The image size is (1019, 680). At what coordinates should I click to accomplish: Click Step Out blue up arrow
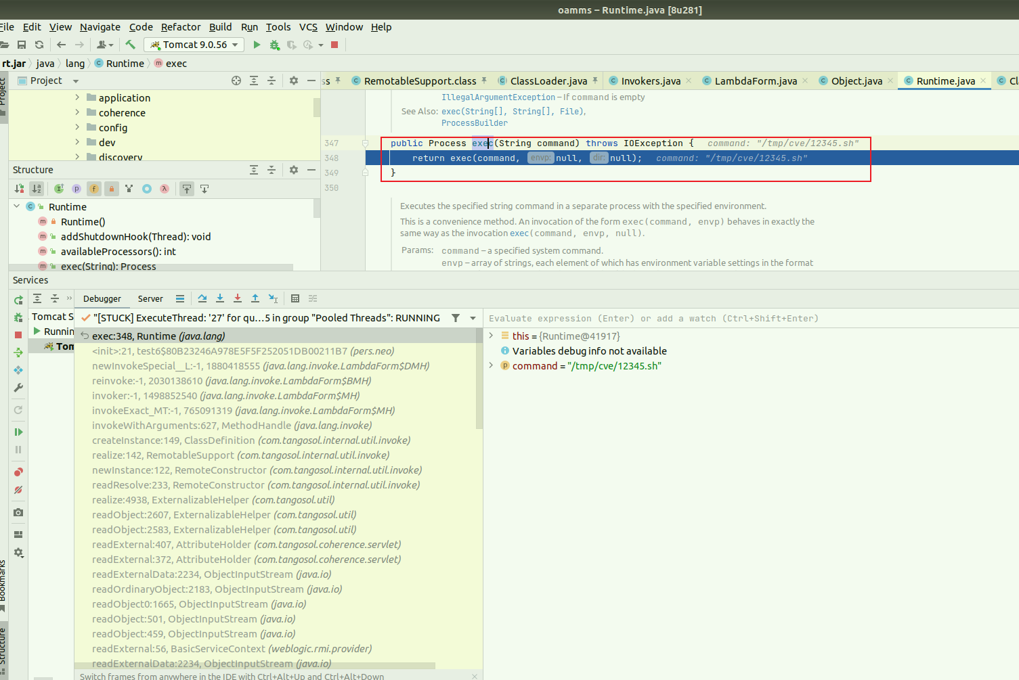(x=255, y=298)
